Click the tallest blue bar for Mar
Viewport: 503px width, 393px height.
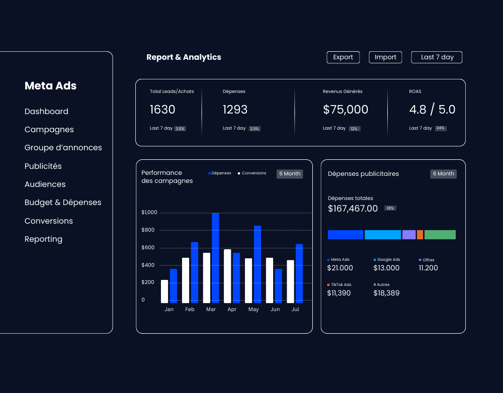215,257
